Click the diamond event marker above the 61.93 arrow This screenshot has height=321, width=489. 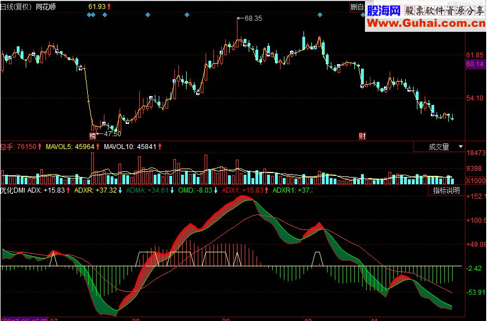coord(105,15)
